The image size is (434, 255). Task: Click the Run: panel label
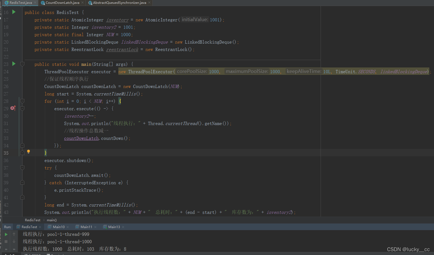point(8,227)
